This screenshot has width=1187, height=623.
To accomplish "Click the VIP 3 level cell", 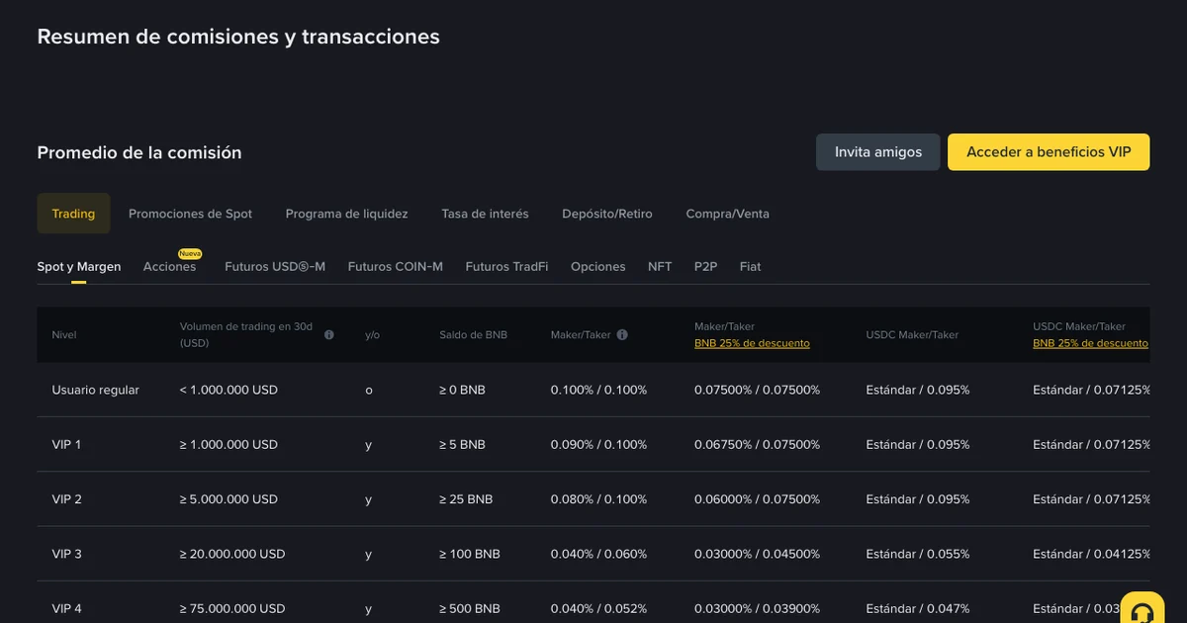I will (66, 554).
